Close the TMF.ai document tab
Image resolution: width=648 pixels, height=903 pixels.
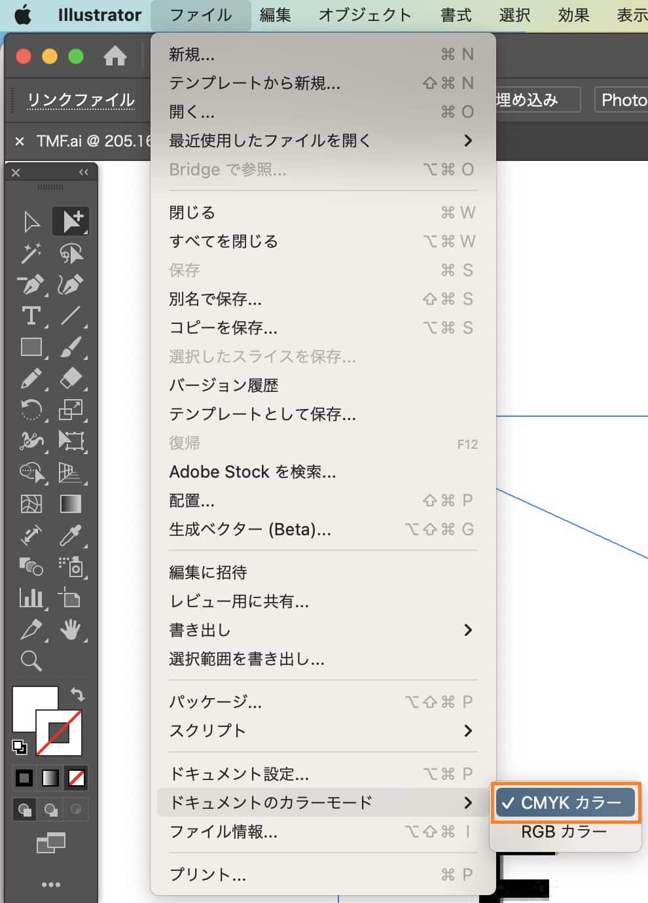(20, 141)
